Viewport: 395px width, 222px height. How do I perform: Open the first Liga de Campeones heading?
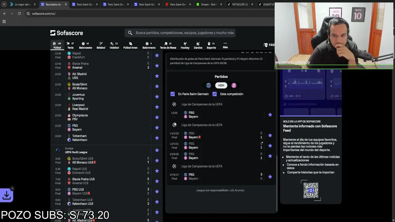click(202, 104)
